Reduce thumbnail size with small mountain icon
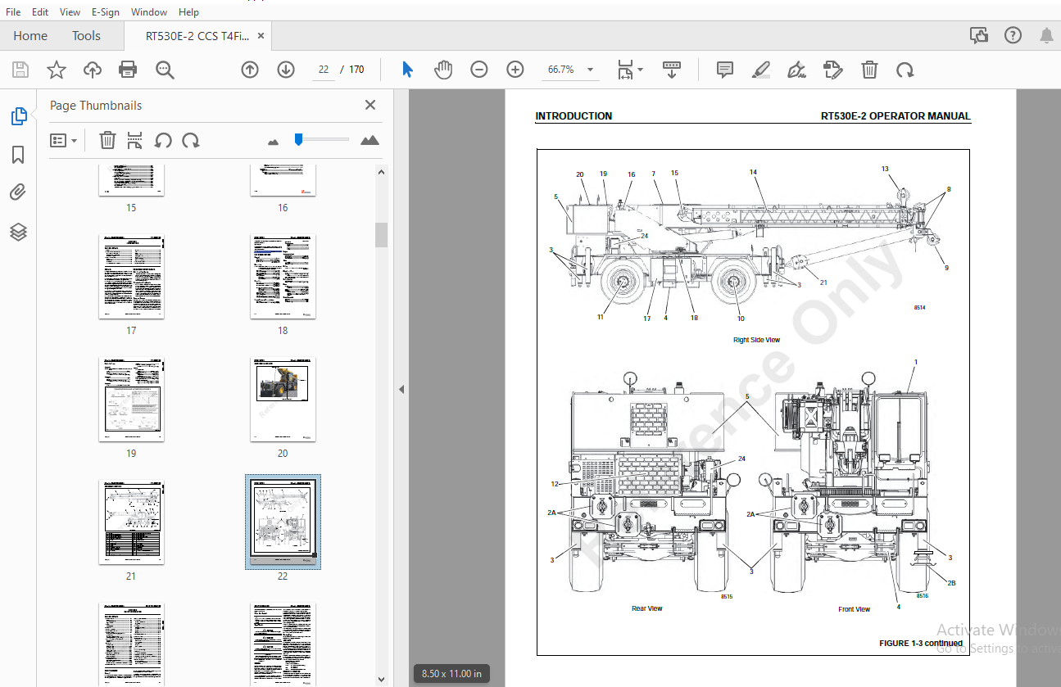This screenshot has width=1061, height=687. click(x=274, y=142)
